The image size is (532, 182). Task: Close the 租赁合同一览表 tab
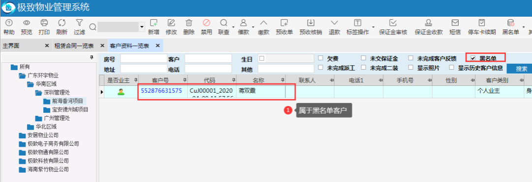(x=102, y=45)
